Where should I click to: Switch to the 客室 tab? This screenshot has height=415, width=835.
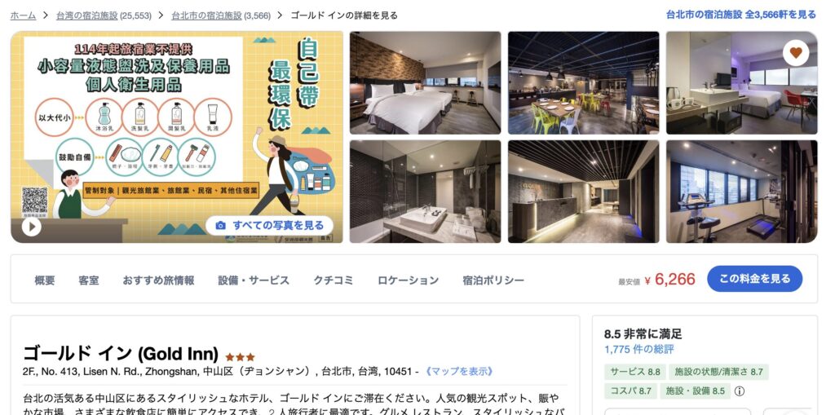88,280
